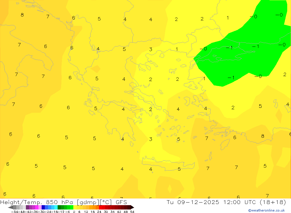This screenshot has height=213, width=291.
Task: Select the yellow swatch above 0
Action: point(75,207)
